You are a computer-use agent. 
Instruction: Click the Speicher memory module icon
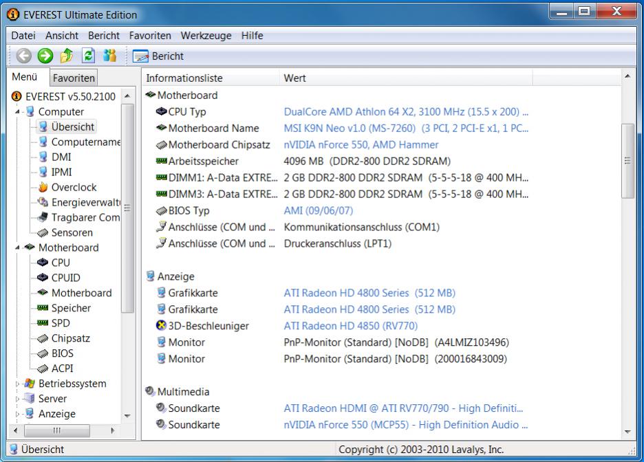43,308
